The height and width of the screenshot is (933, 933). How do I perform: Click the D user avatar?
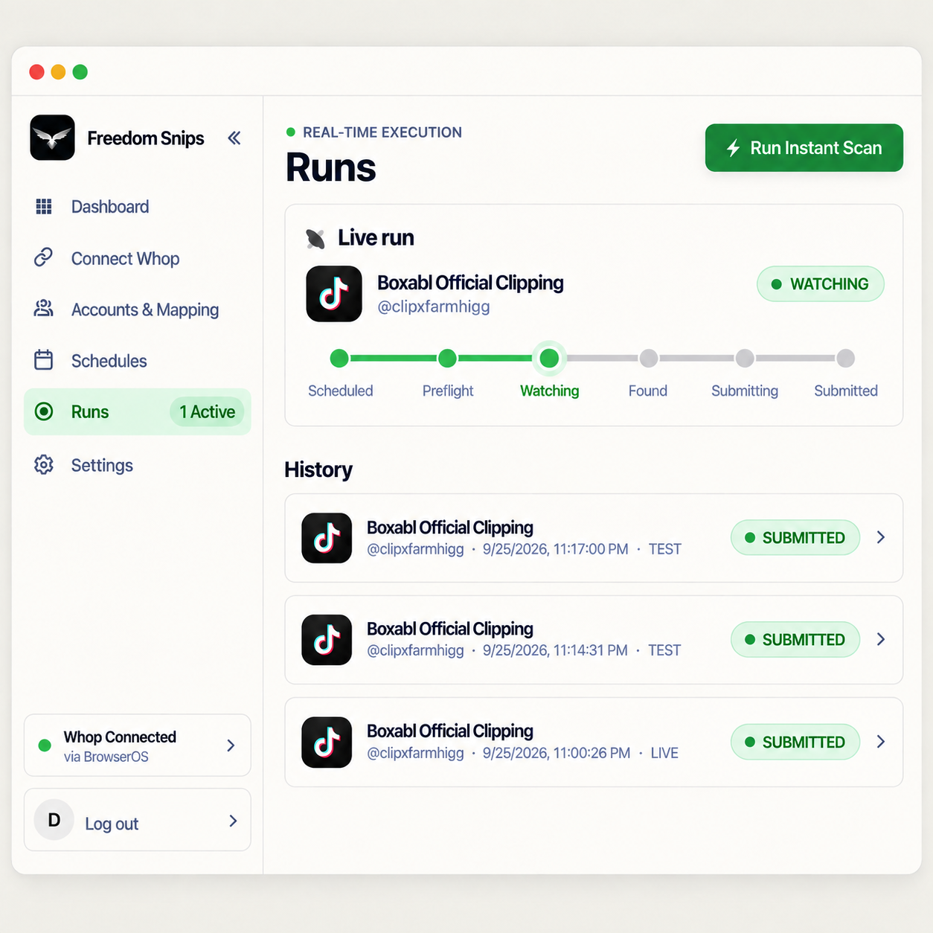pyautogui.click(x=54, y=820)
